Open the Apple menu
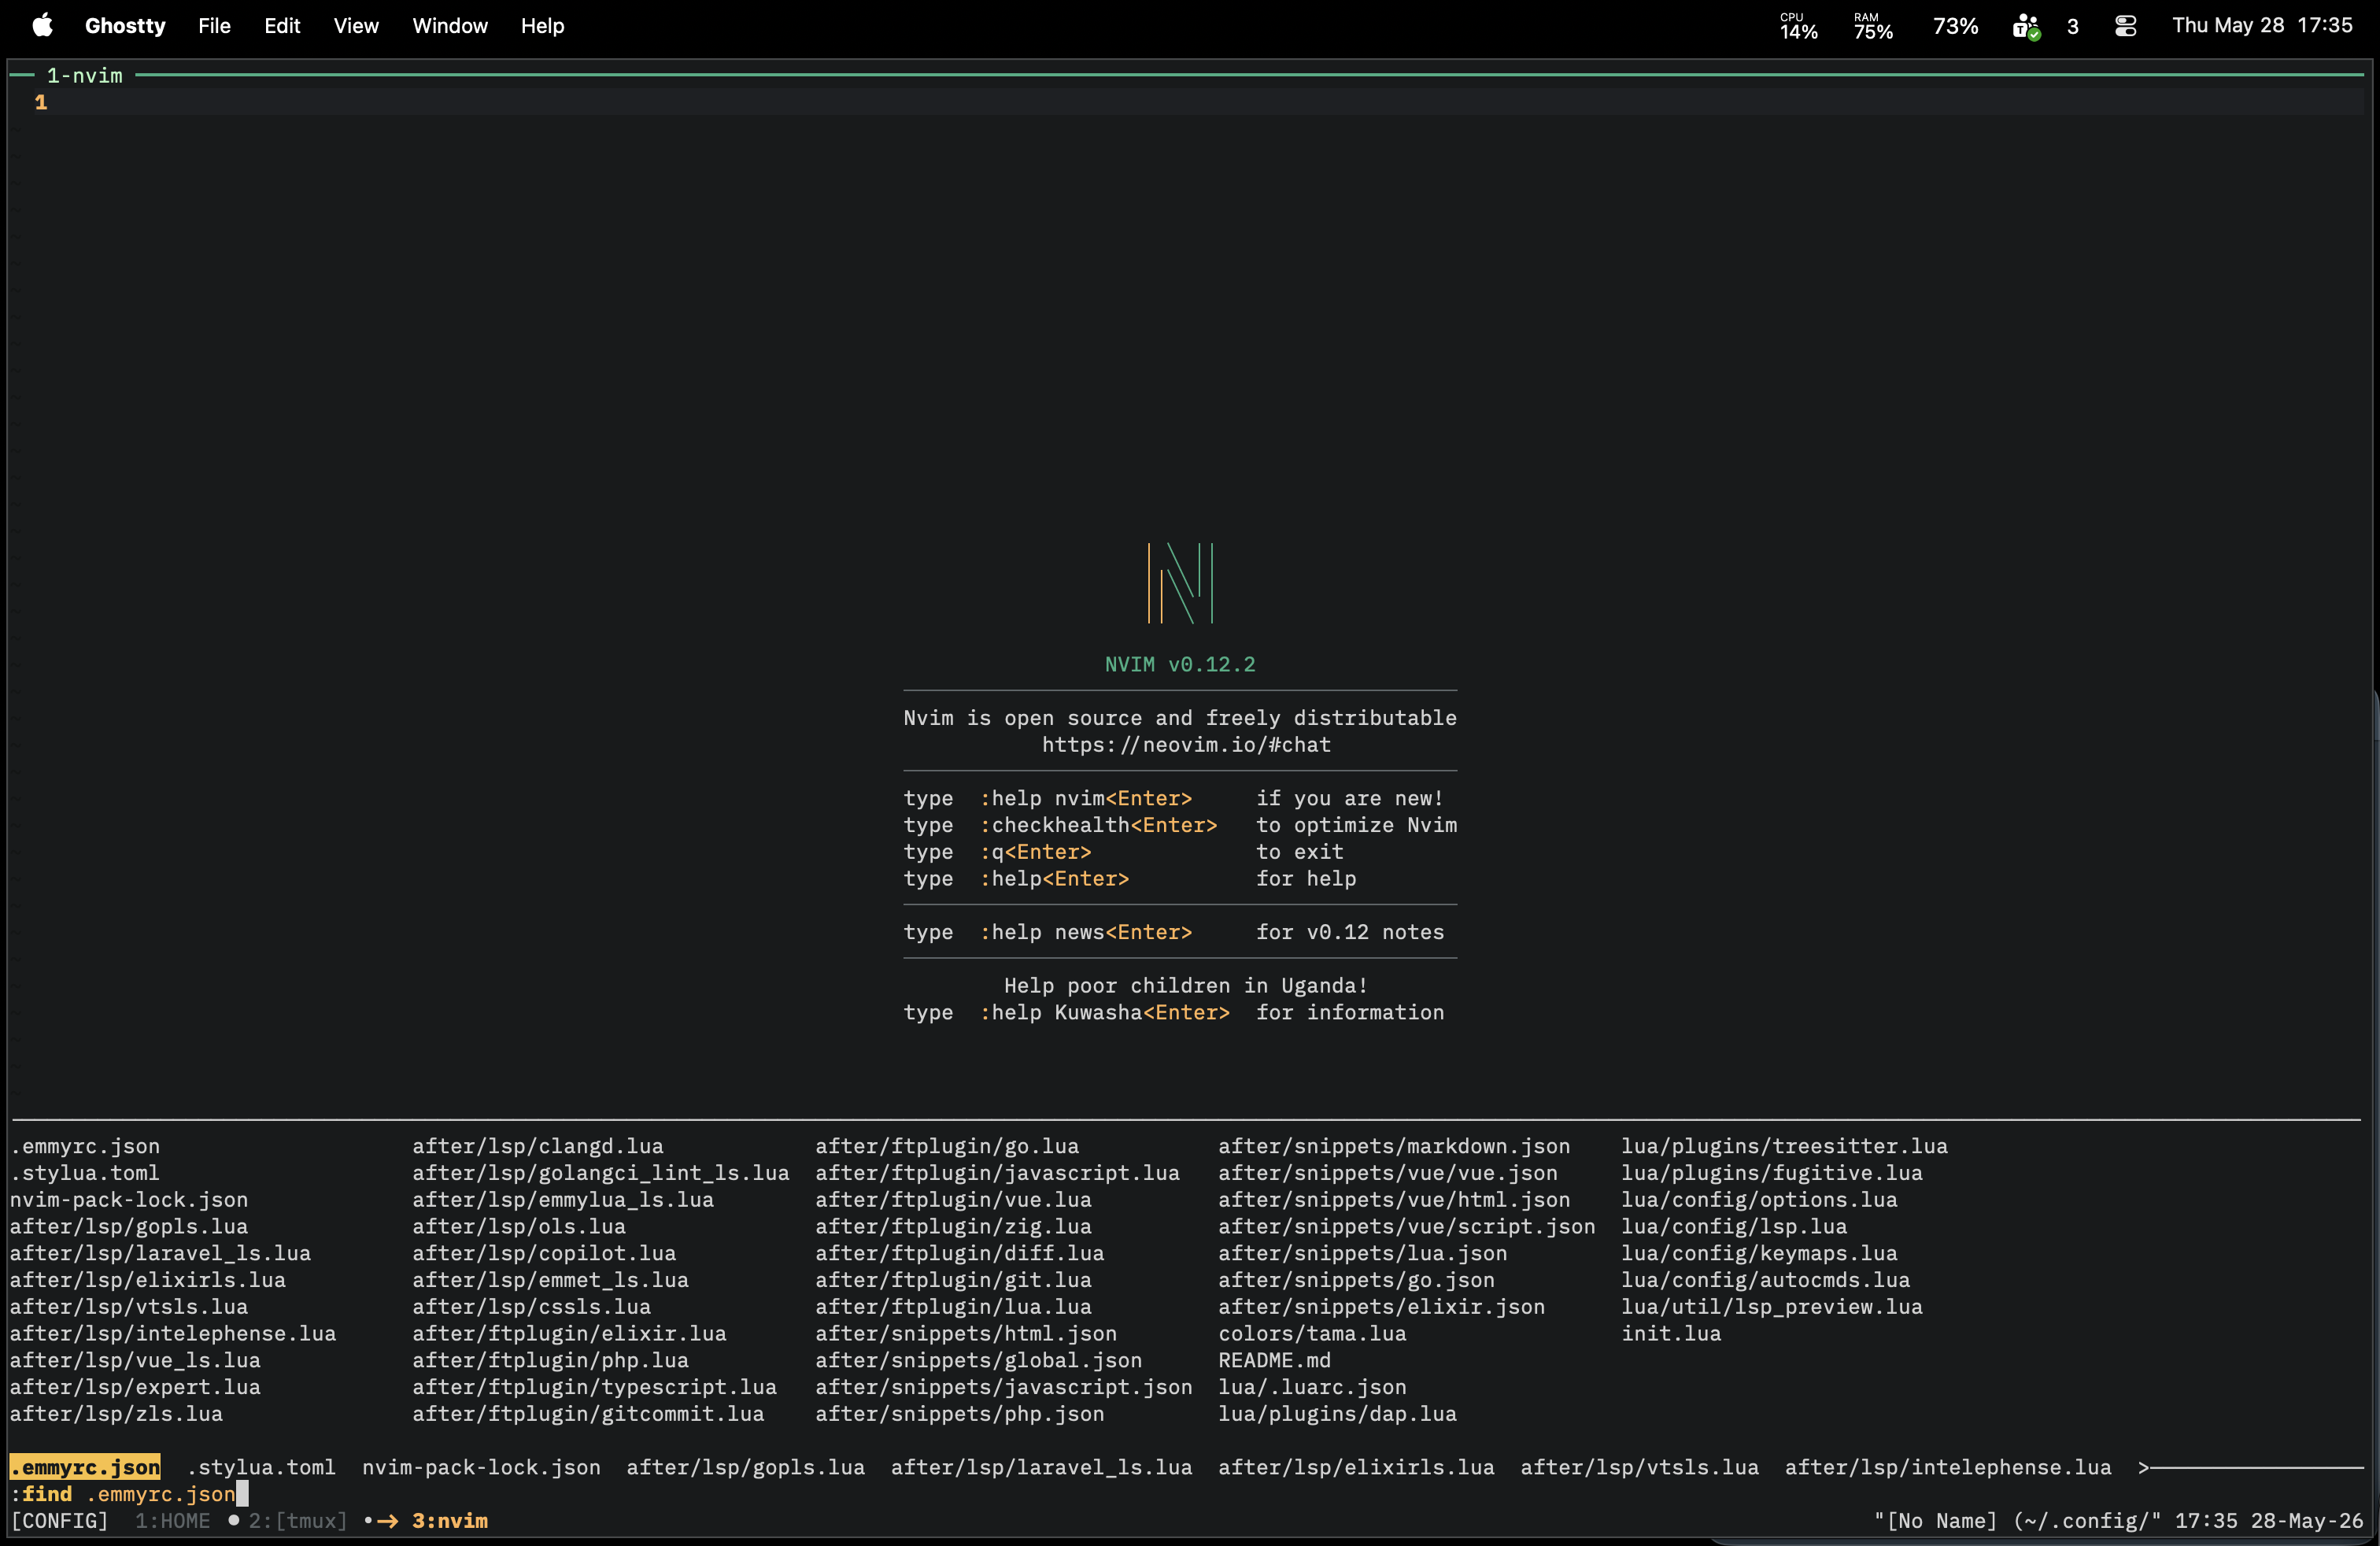 (x=42, y=26)
